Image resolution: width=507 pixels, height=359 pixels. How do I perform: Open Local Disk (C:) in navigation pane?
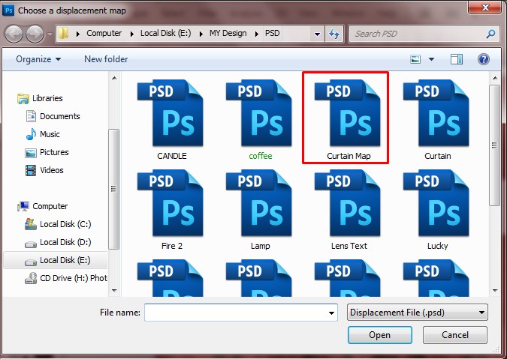[58, 224]
